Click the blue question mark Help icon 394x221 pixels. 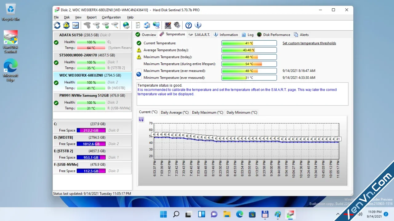(x=189, y=25)
